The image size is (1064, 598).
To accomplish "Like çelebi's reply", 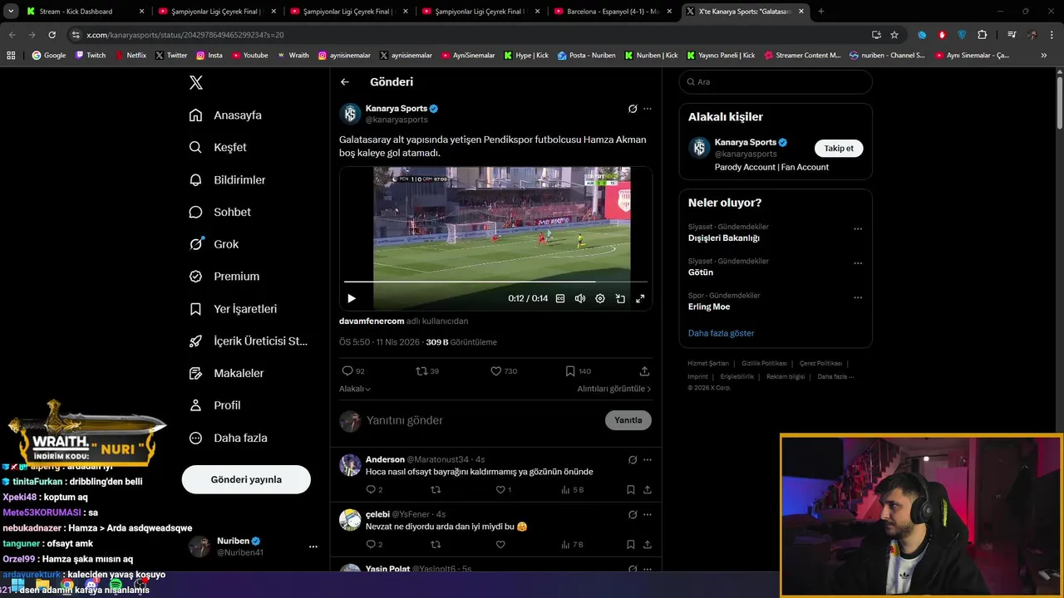I will pyautogui.click(x=500, y=545).
